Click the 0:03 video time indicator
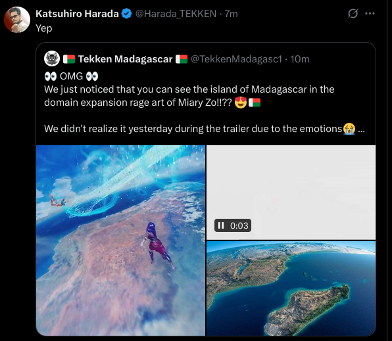The image size is (392, 341). pyautogui.click(x=239, y=225)
